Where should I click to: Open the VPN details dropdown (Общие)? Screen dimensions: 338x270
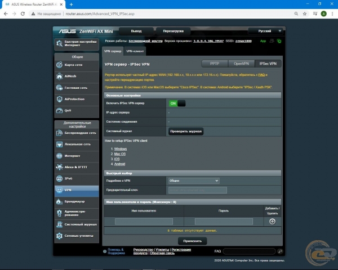194,181
